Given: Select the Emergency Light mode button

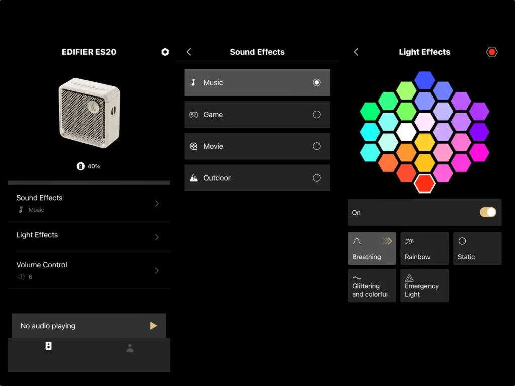Looking at the screenshot, I should click(x=424, y=285).
